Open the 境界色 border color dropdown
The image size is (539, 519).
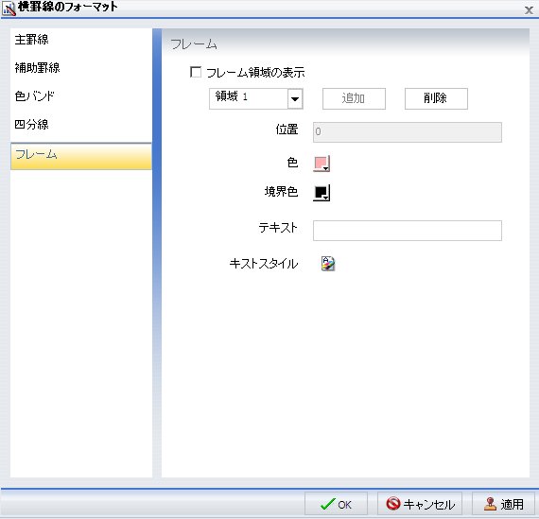tap(322, 193)
